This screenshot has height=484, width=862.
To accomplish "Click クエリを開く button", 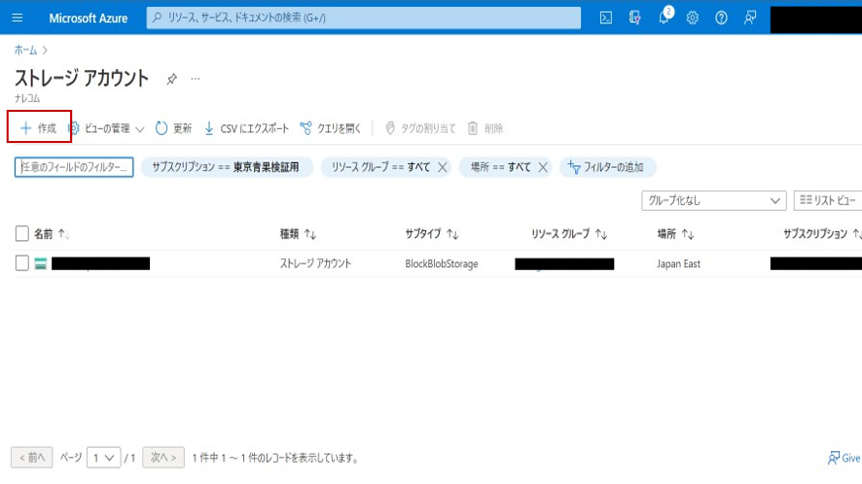I will point(331,128).
